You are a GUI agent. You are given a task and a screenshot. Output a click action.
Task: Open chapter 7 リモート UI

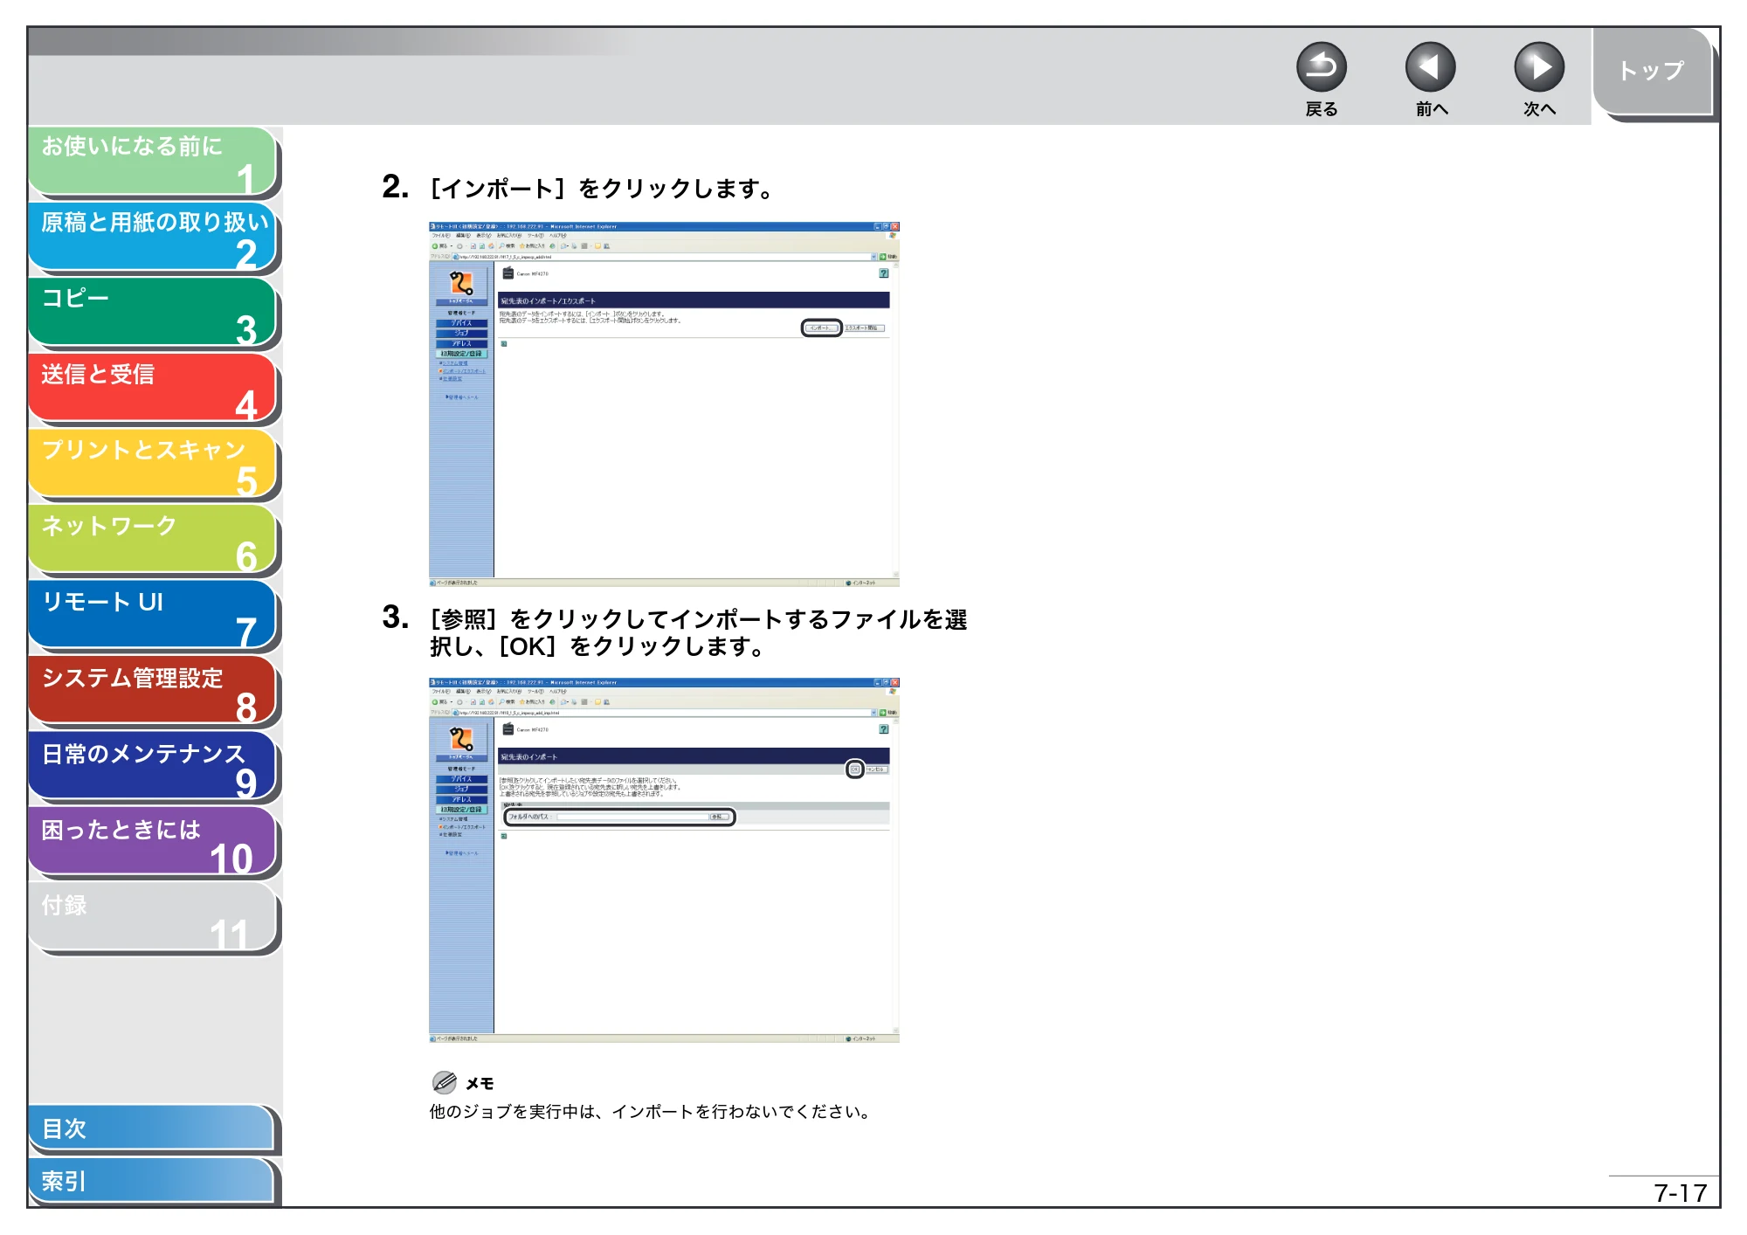click(x=153, y=615)
